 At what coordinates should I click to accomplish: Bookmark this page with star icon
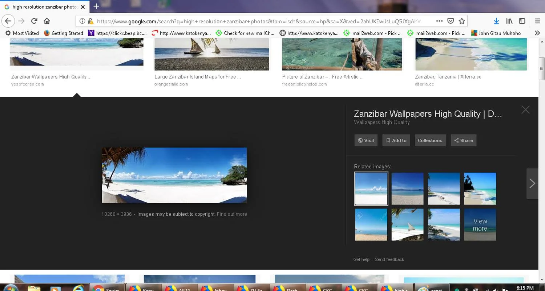(461, 21)
